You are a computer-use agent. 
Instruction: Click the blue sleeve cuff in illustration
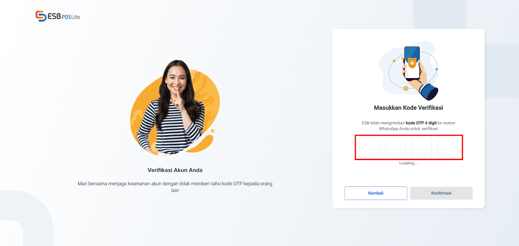click(429, 92)
